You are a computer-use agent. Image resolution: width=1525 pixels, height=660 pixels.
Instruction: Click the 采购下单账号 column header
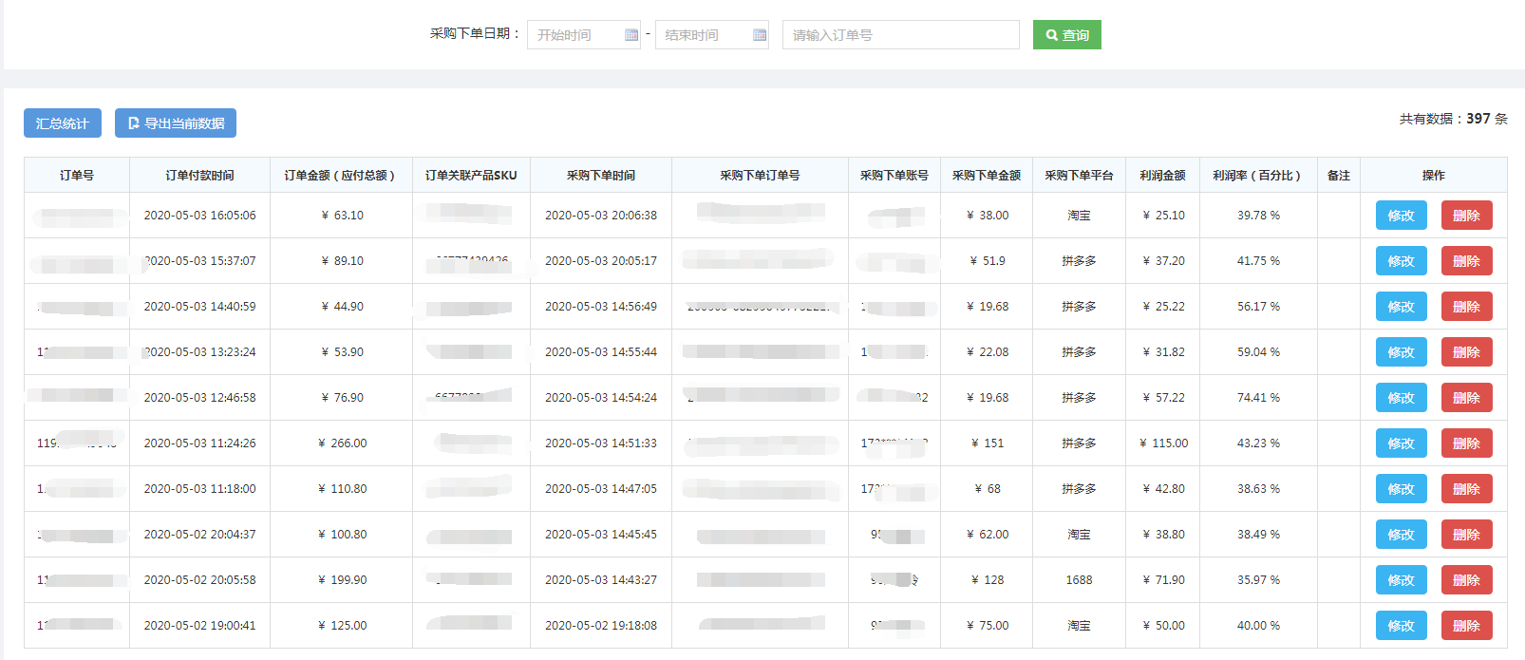[894, 176]
